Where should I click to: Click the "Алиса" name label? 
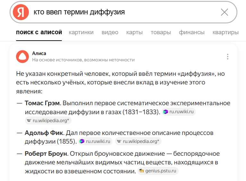click(39, 53)
